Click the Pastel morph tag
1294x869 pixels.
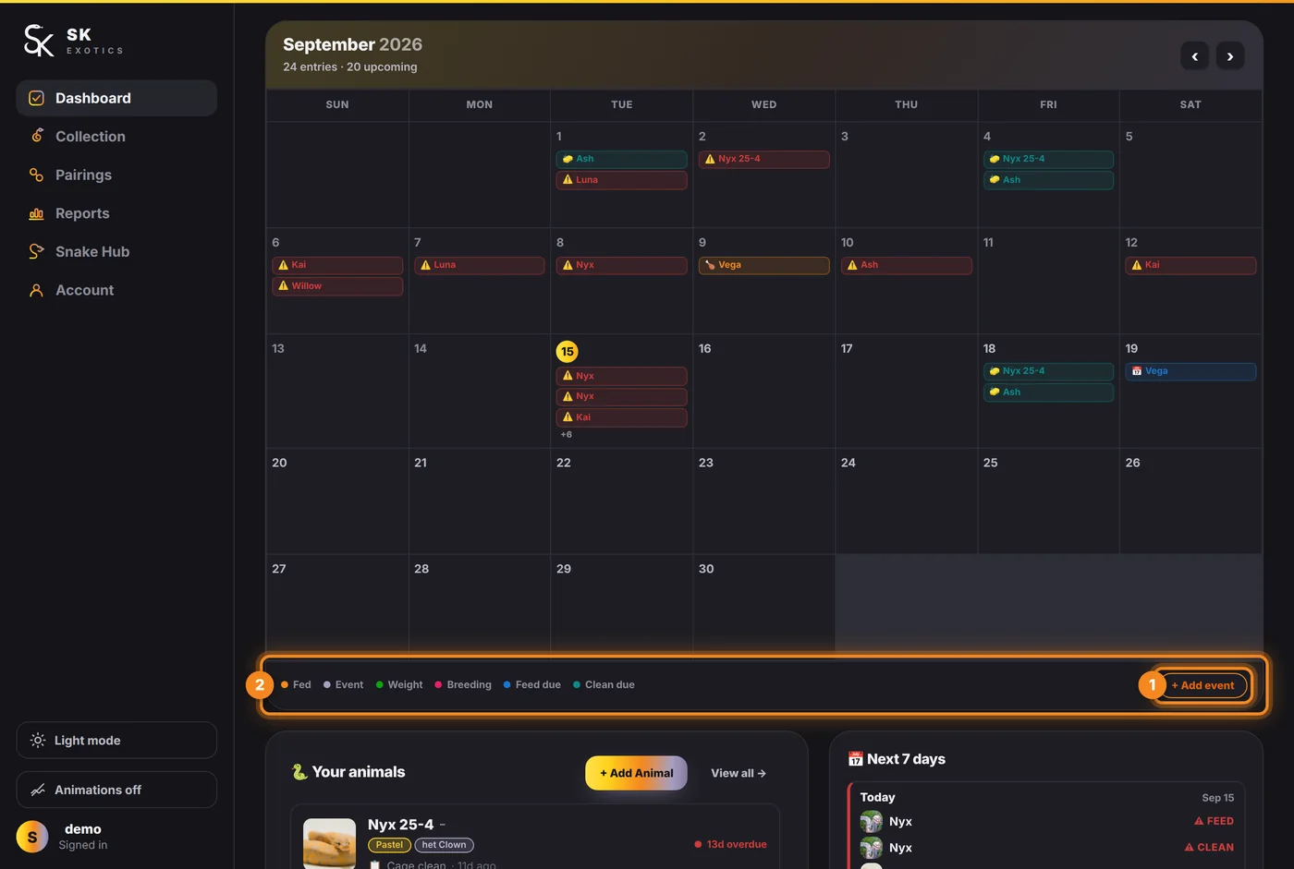(389, 845)
